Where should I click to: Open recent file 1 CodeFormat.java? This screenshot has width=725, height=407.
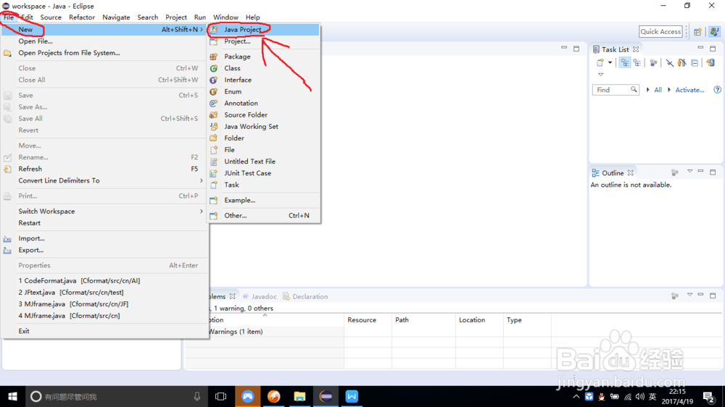pyautogui.click(x=104, y=280)
